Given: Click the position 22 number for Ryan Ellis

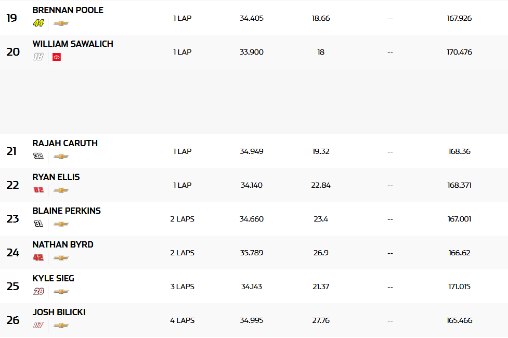Looking at the screenshot, I should (x=12, y=185).
